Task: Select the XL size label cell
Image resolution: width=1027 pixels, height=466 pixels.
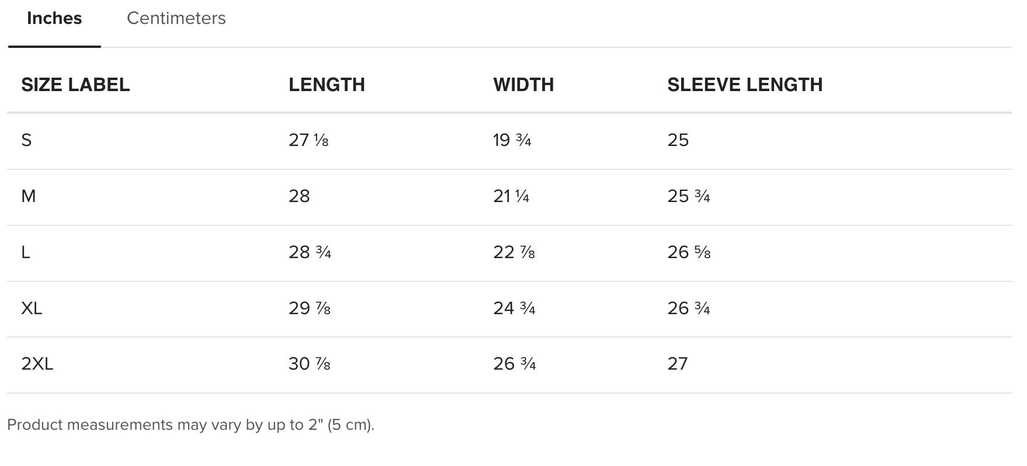Action: (x=32, y=308)
